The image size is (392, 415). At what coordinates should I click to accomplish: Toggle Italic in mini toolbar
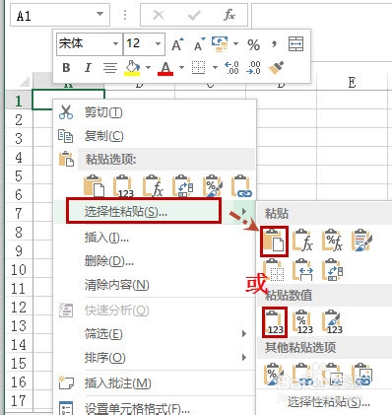(88, 68)
